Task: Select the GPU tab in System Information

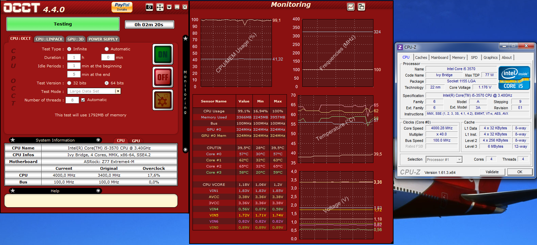Action: 136,141
